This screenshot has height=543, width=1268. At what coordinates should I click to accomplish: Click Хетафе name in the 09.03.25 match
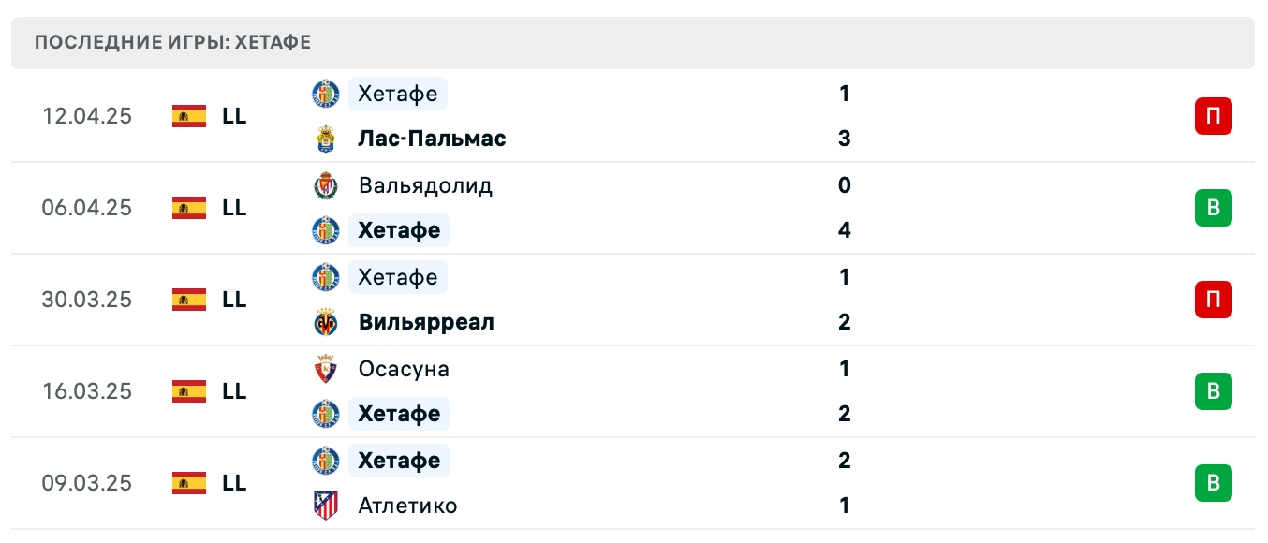(x=399, y=461)
